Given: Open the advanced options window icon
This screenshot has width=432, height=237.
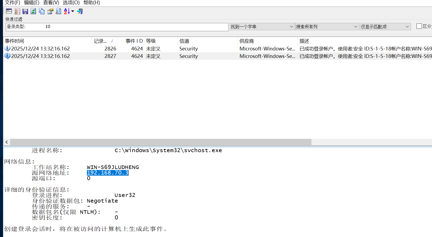Looking at the screenshot, I should click(x=9, y=11).
